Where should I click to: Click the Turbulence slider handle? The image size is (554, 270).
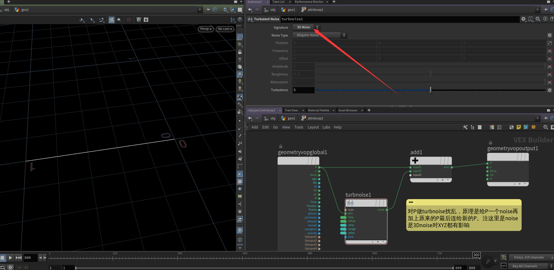point(431,90)
